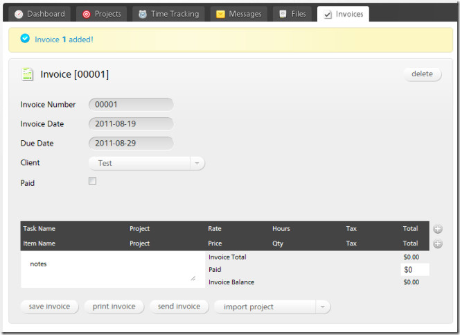Viewport: 460px width, 335px height.
Task: Add a task row with plus icon
Action: coord(438,229)
